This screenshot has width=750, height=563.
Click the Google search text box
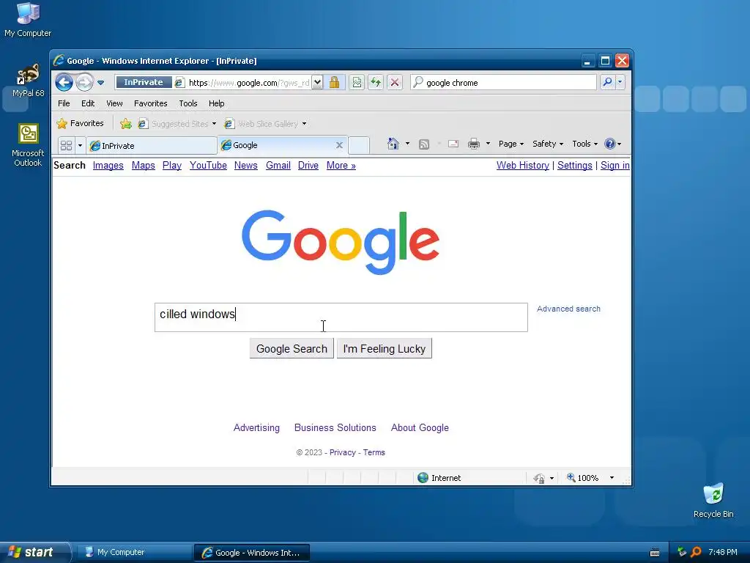341,317
